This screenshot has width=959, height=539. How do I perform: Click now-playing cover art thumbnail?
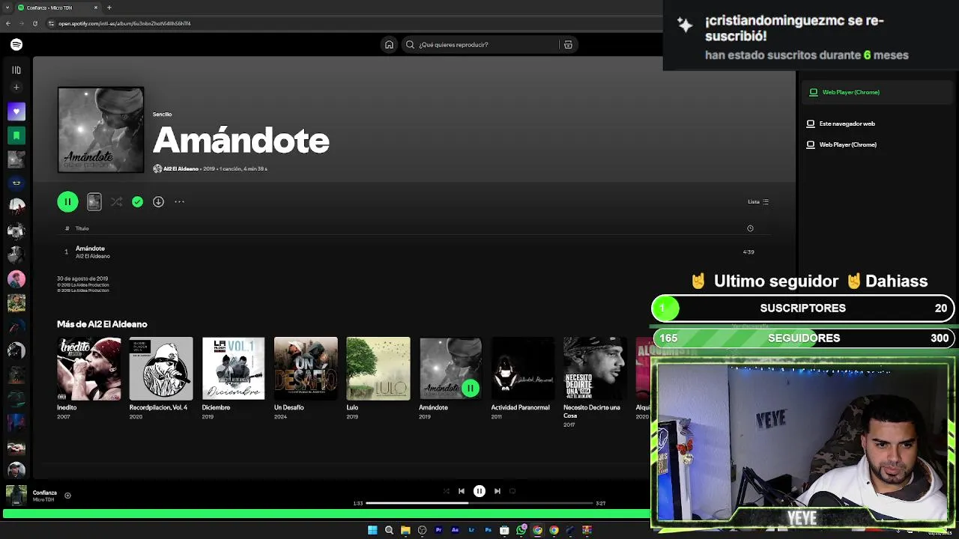coord(16,496)
